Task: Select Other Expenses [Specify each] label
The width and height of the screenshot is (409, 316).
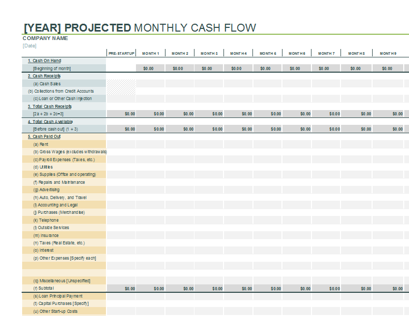Action: point(64,258)
